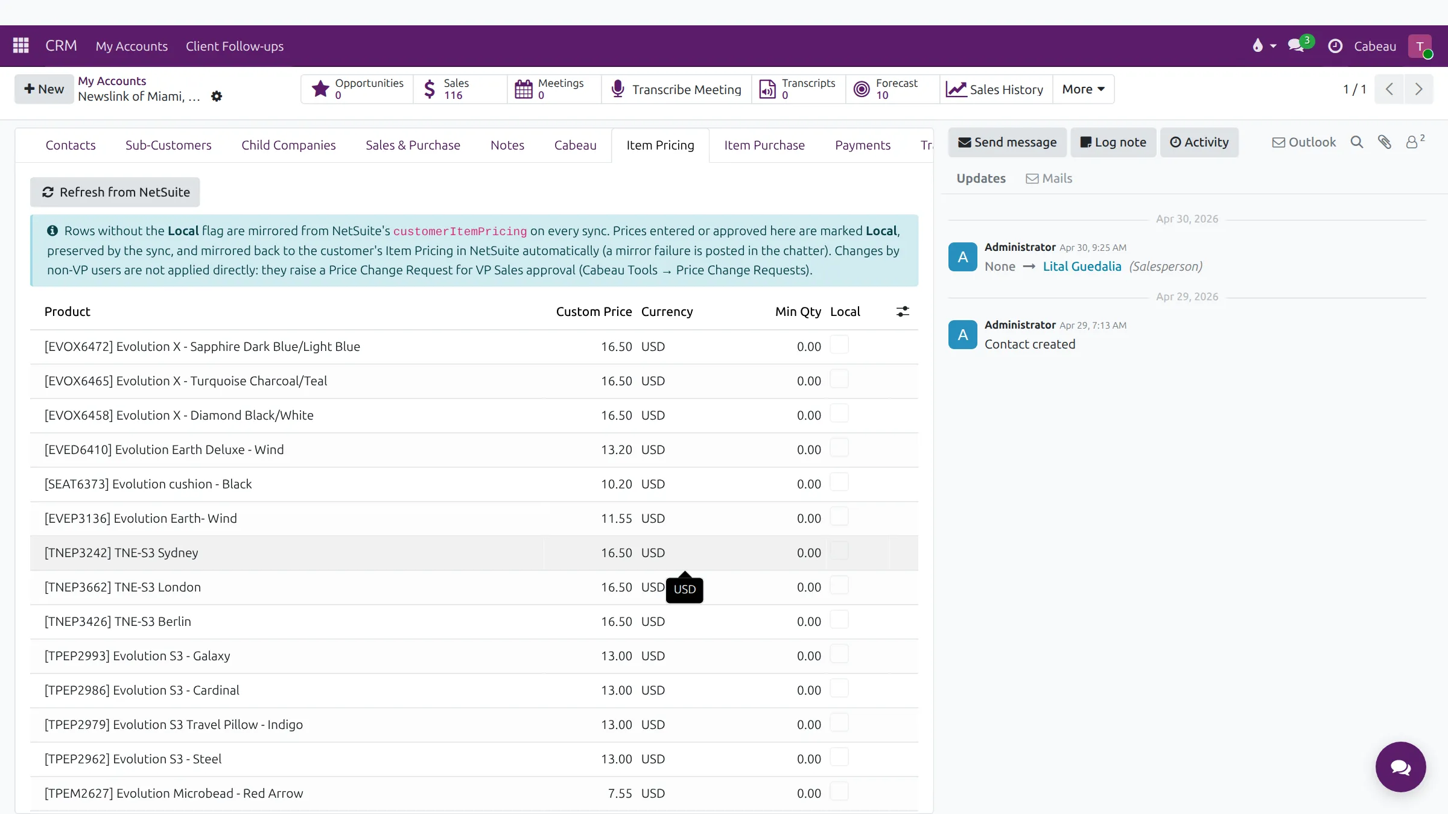The width and height of the screenshot is (1448, 814).
Task: Toggle Local checkbox for SEAT6373 cushion row
Action: tap(839, 482)
